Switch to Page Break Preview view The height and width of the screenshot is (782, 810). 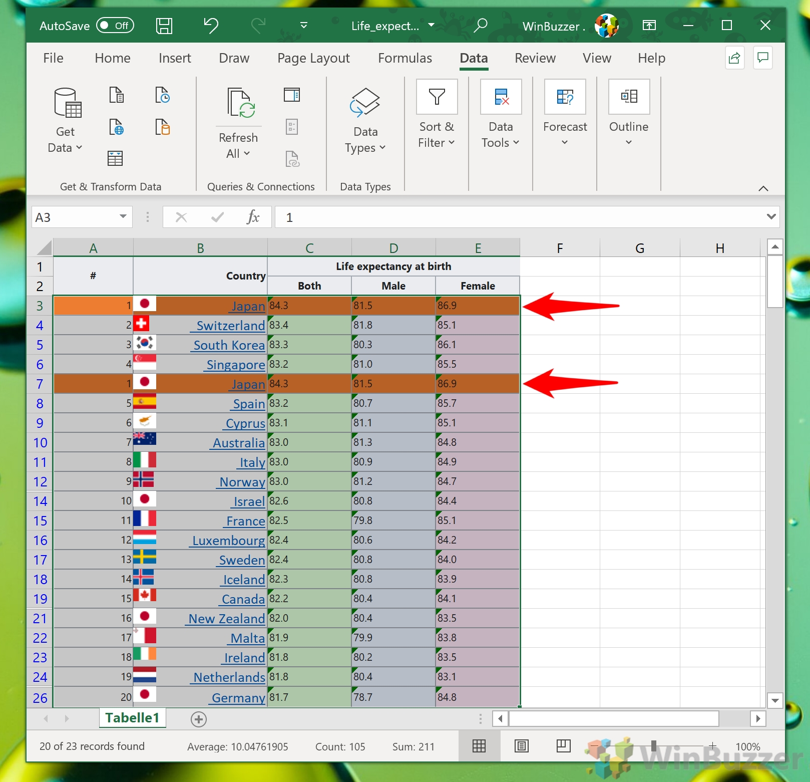pyautogui.click(x=563, y=746)
